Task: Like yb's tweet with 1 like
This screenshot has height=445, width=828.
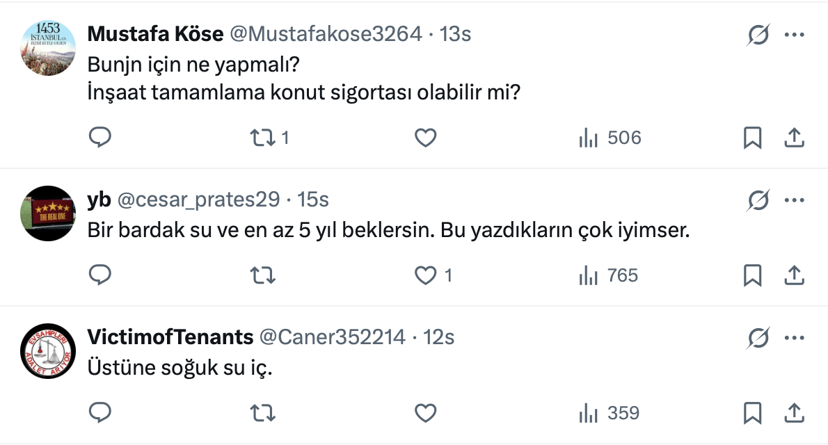Action: tap(425, 276)
